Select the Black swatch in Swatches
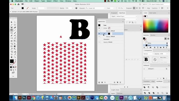 [156, 45]
